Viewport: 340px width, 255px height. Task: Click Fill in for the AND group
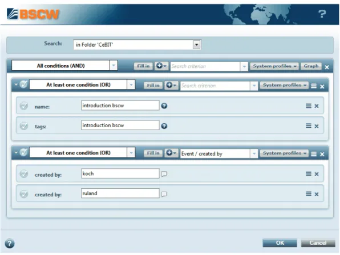143,66
